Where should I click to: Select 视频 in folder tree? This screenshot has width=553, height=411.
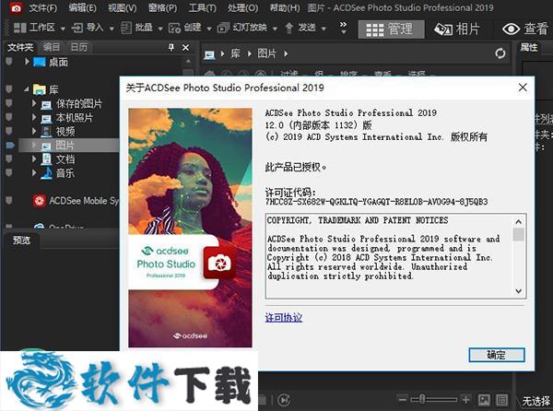[65, 132]
